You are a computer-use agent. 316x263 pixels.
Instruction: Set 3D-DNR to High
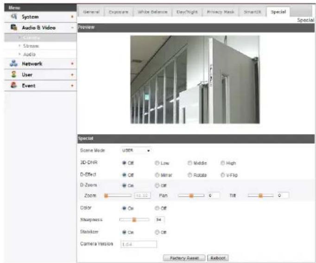tap(223, 163)
